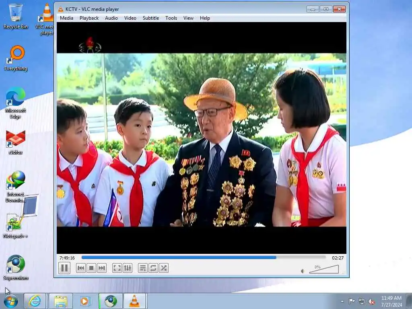Select the Recycle Bin desktop icon

pos(16,16)
